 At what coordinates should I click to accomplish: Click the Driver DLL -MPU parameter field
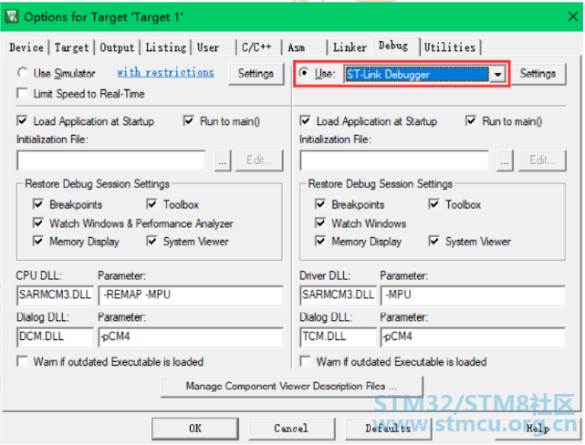473,295
